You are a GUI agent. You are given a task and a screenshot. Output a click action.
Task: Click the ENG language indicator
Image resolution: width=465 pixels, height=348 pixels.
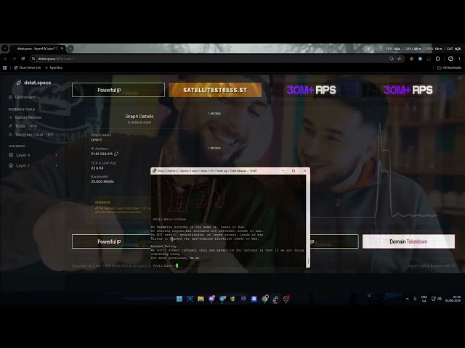pyautogui.click(x=424, y=299)
